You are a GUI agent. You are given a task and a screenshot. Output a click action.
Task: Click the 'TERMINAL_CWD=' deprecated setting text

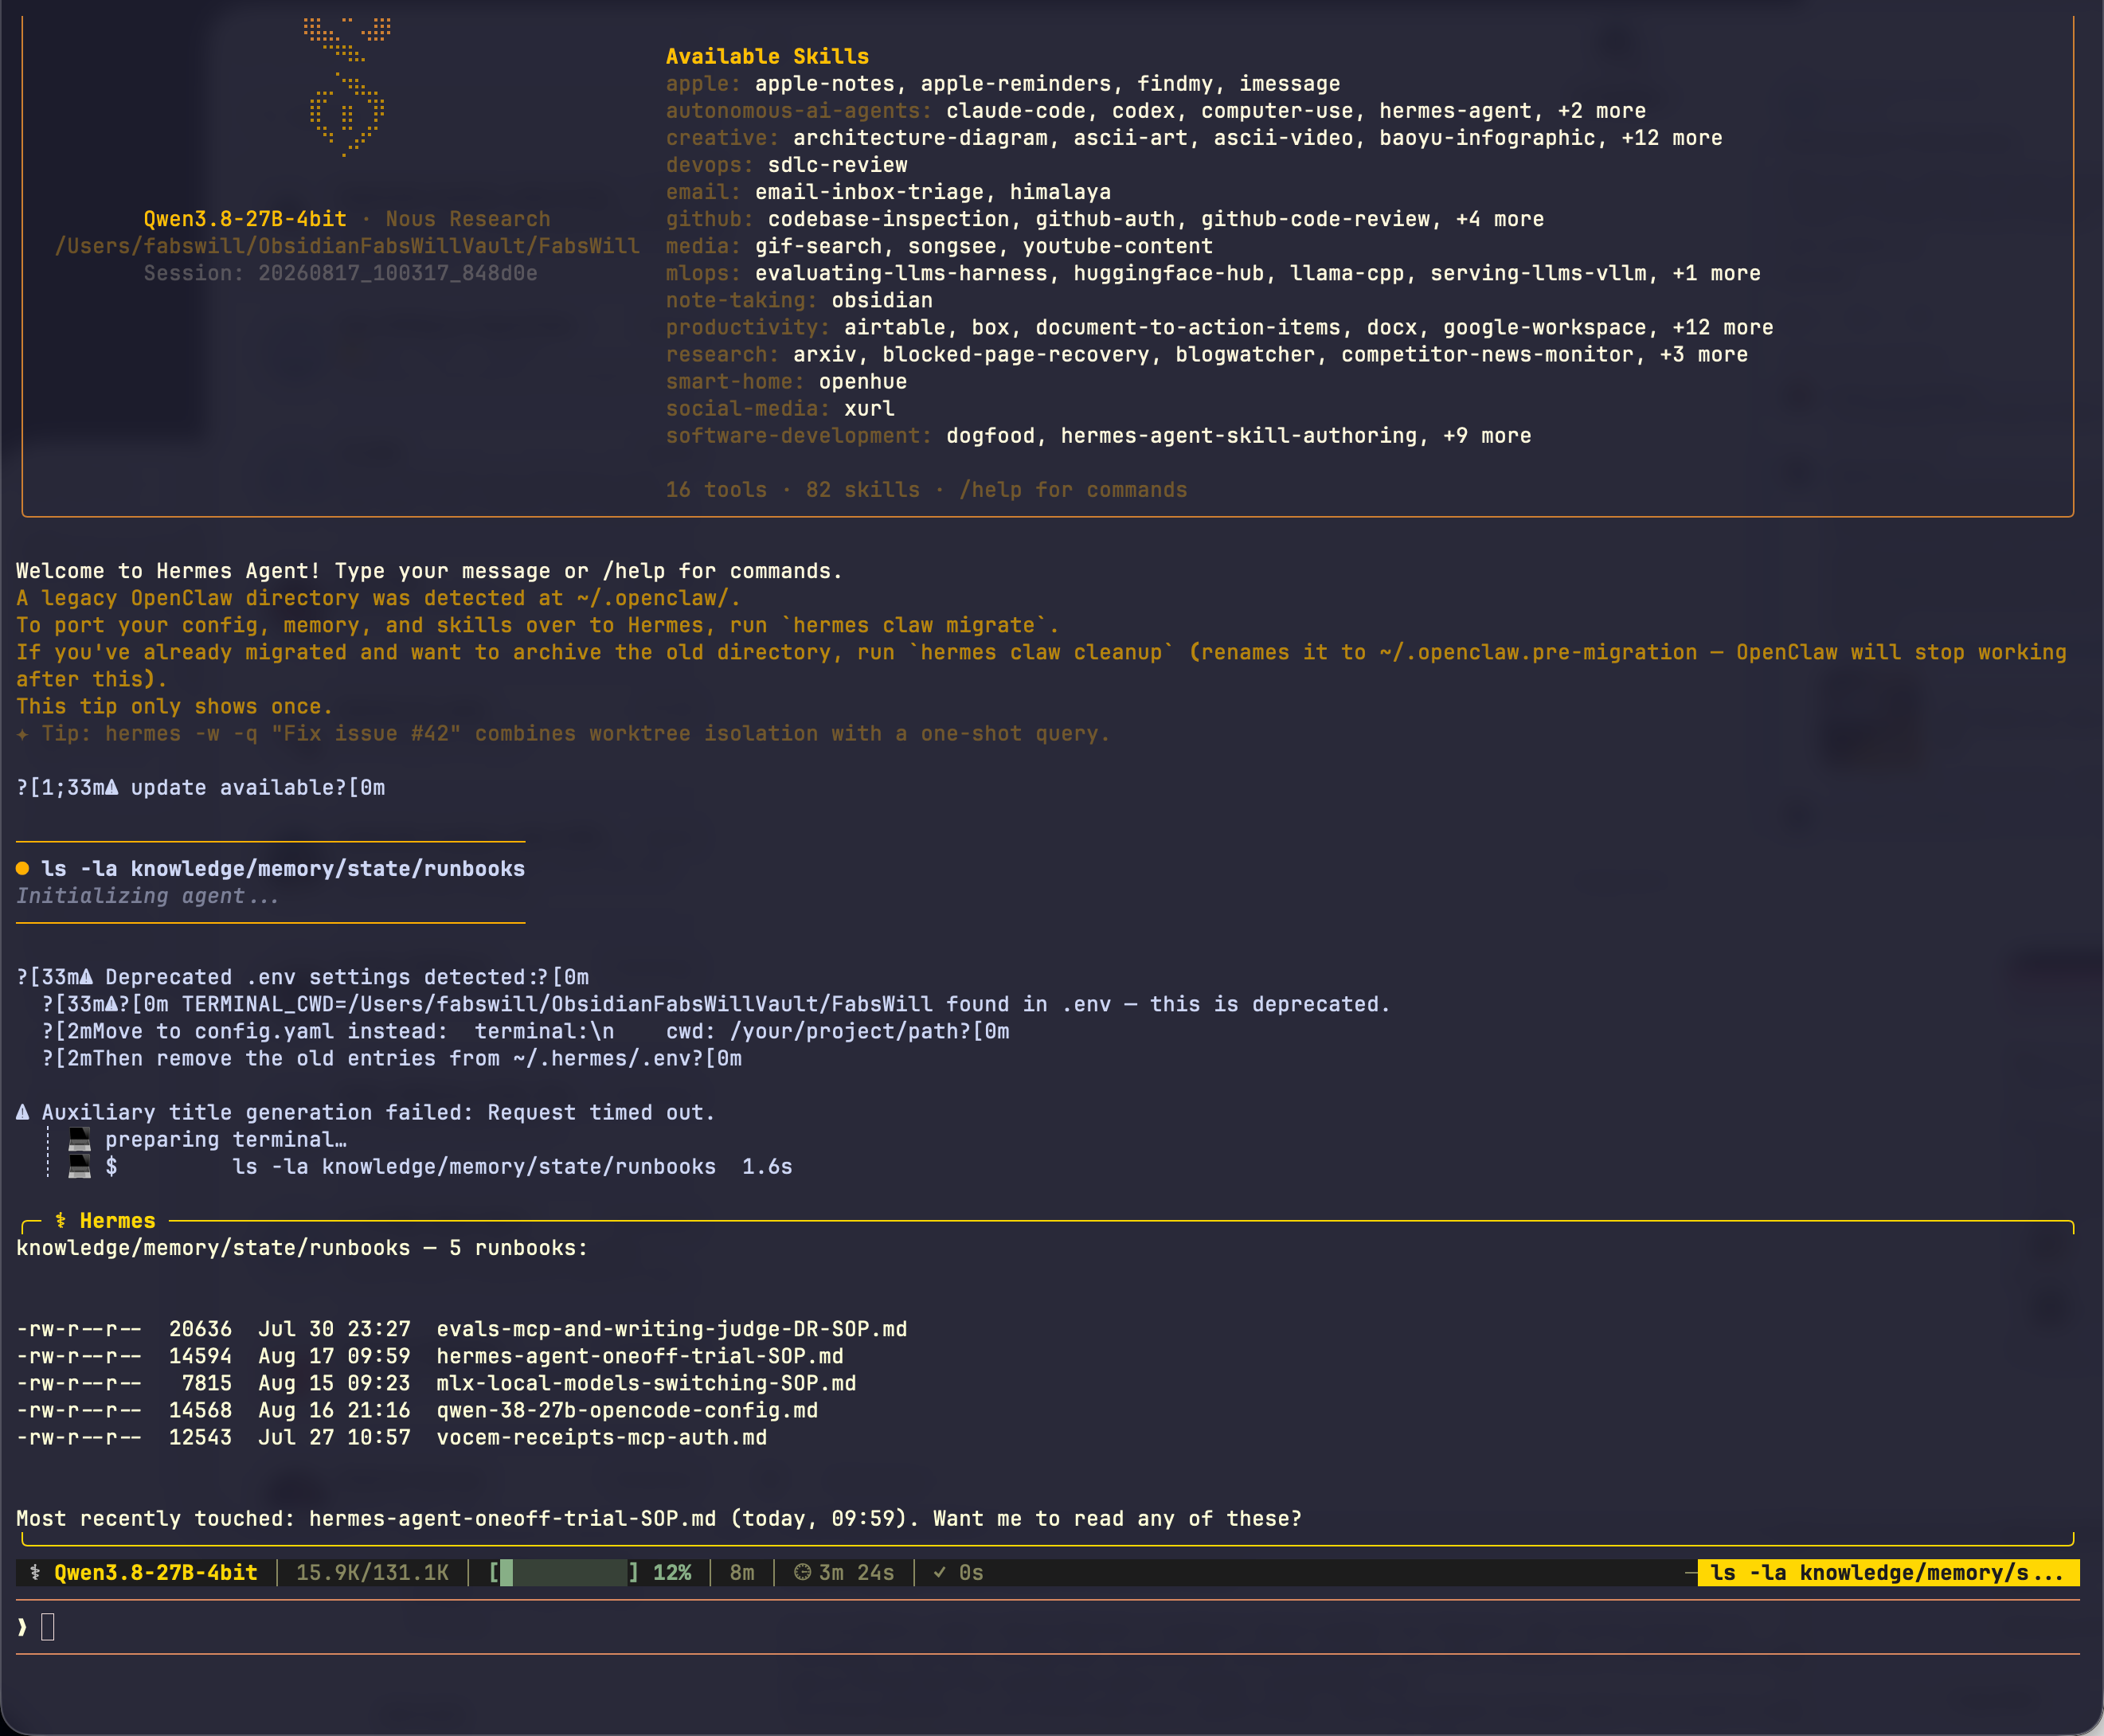pyautogui.click(x=264, y=1003)
